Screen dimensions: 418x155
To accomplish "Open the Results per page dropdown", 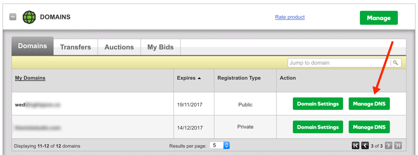I will [x=220, y=146].
